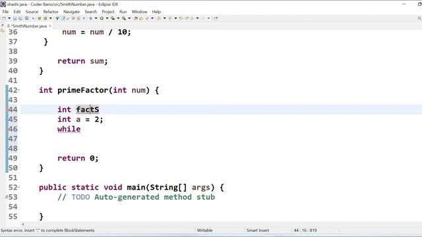Click line number 54 in the gutter
The height and width of the screenshot is (237, 422).
(13, 207)
